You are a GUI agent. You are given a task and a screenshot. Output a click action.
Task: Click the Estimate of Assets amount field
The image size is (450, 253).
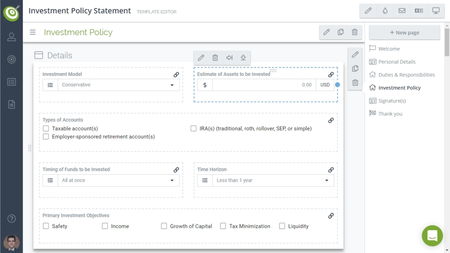[x=263, y=85]
